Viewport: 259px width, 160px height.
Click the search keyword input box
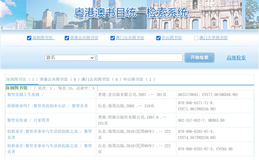(x=140, y=58)
